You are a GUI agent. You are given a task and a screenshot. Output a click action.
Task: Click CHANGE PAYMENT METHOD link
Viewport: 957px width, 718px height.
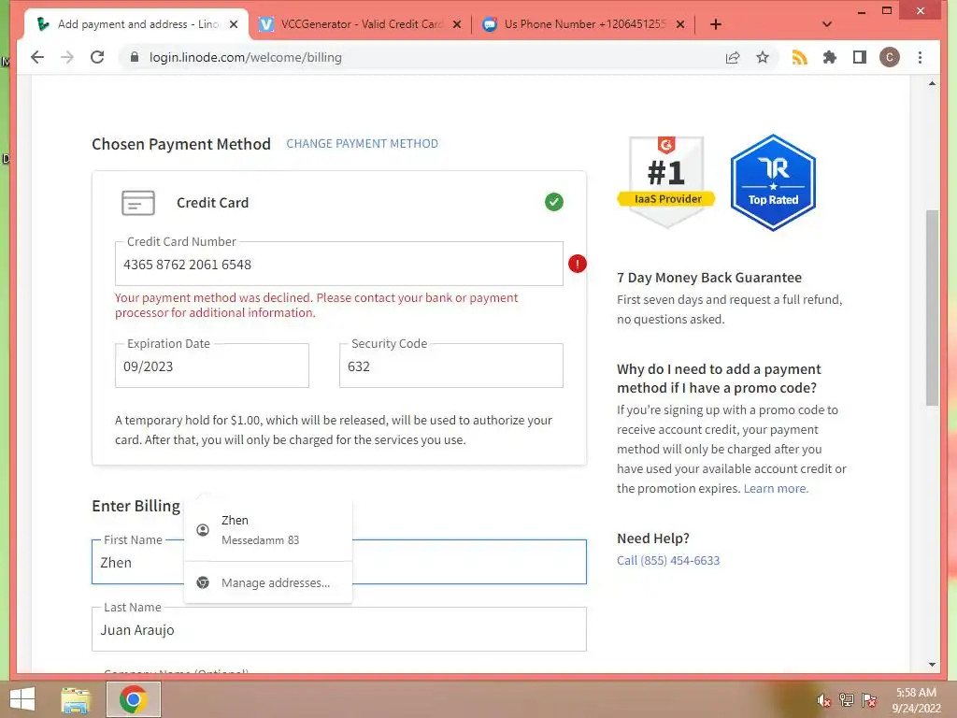(362, 143)
